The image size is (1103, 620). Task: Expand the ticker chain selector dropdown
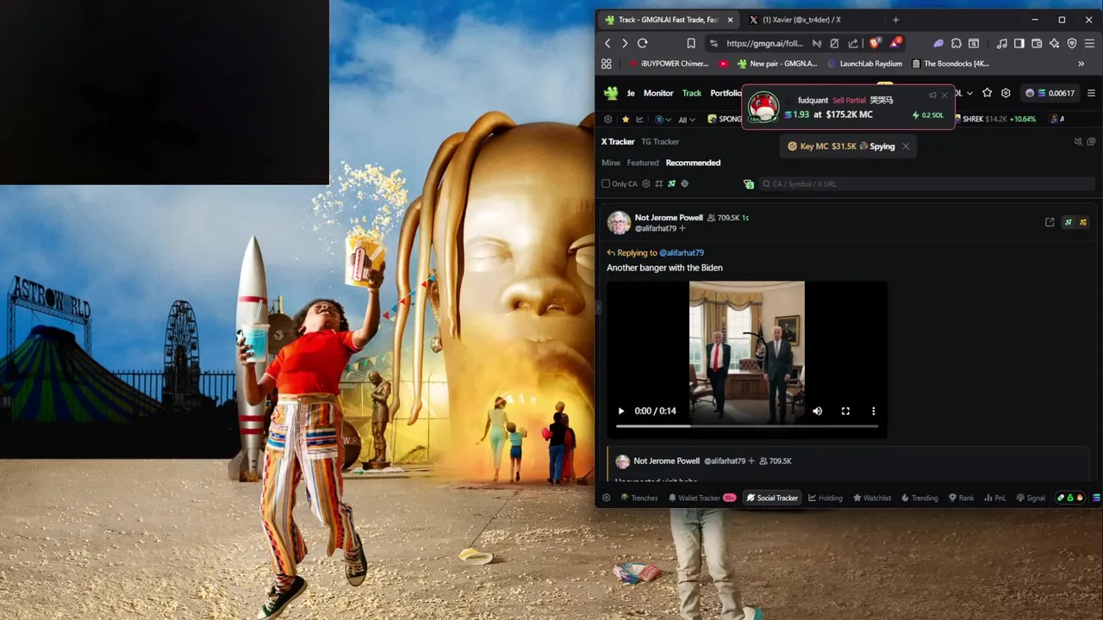[664, 120]
